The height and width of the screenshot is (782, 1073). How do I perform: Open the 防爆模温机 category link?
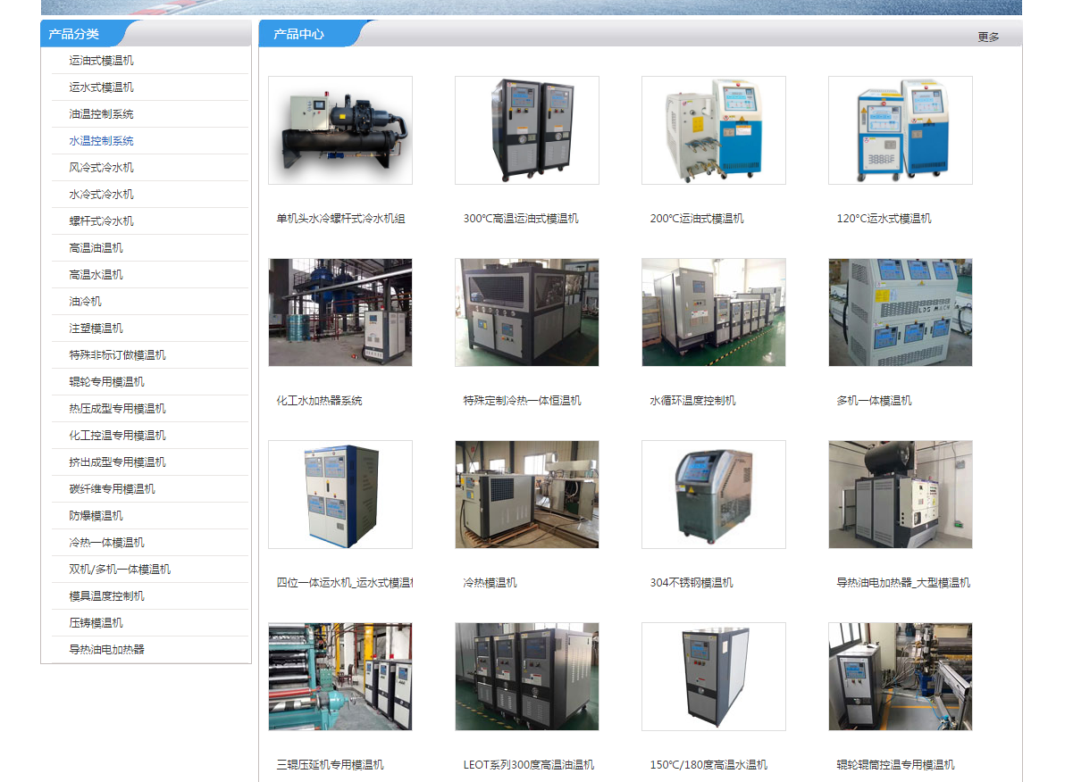pos(96,516)
